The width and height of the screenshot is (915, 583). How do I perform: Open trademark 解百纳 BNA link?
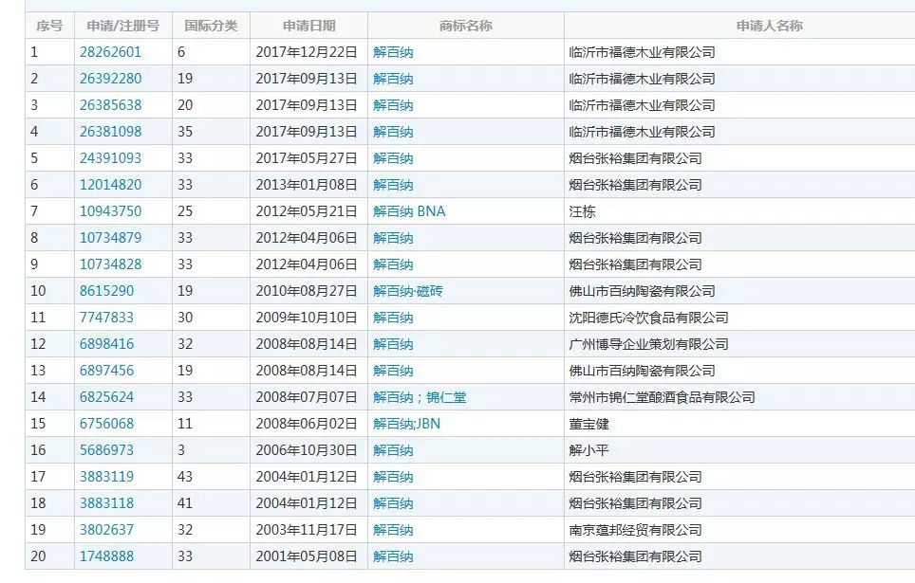pos(409,211)
